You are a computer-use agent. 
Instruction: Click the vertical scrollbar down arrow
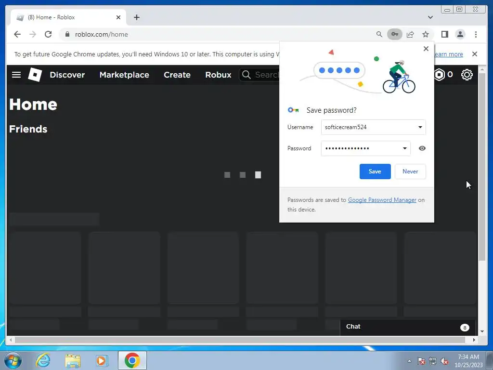tap(482, 331)
